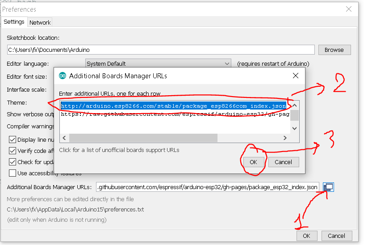Click the vertical scrollbar thumb in the URLs box
The image size is (372, 245).
coord(295,115)
